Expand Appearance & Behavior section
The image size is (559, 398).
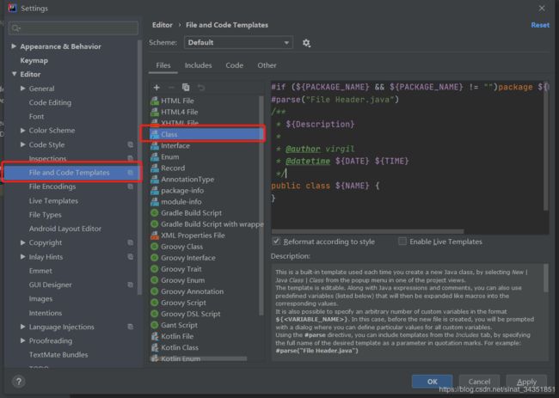tap(14, 46)
